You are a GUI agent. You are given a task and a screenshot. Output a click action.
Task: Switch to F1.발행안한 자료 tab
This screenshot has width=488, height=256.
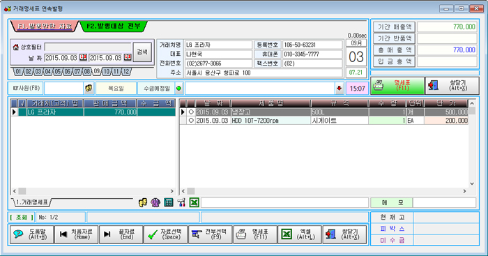coord(45,27)
